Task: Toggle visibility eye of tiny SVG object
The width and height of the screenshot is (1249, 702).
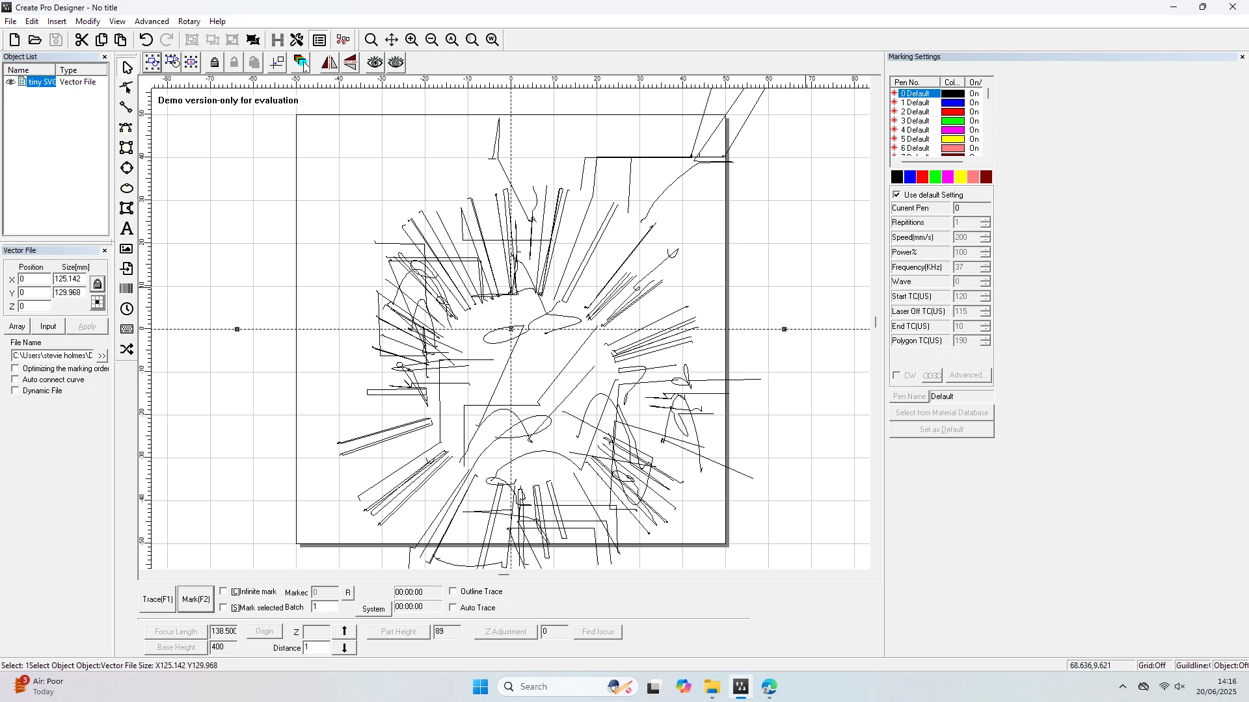Action: [x=10, y=82]
